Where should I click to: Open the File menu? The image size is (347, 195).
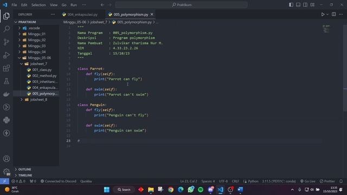[14, 5]
